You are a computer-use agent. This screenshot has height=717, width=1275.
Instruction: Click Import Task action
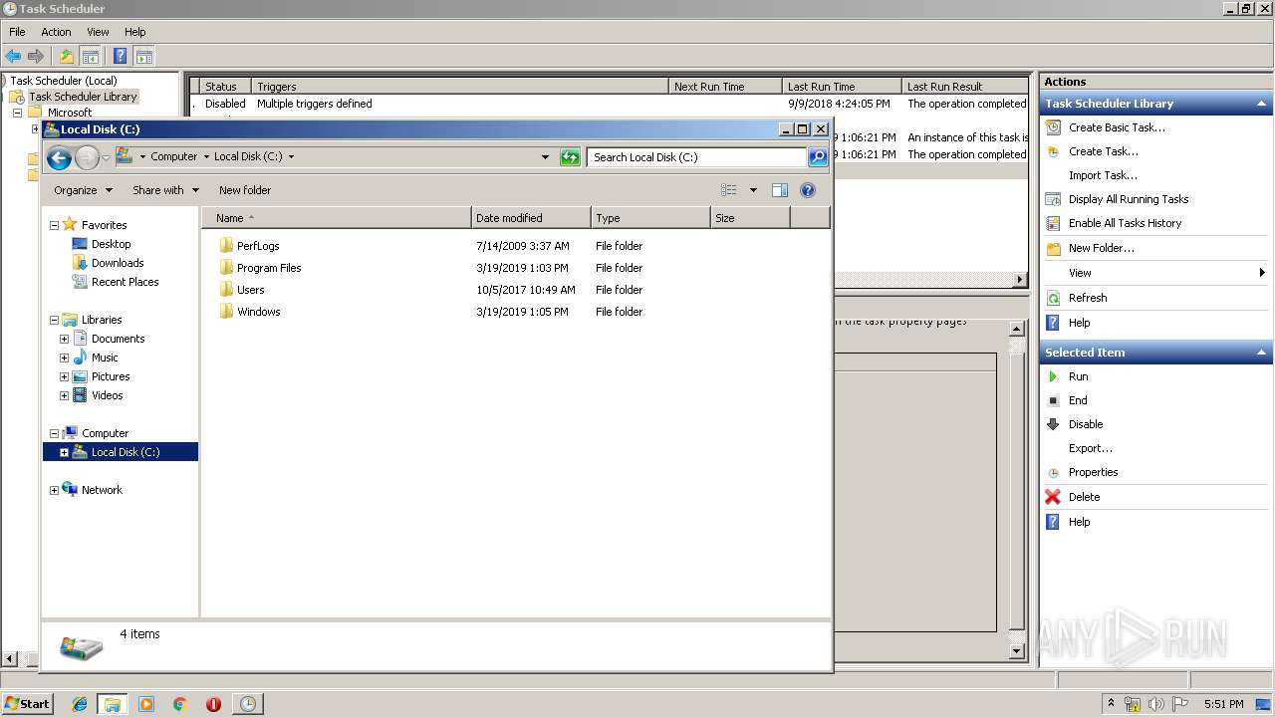point(1103,175)
